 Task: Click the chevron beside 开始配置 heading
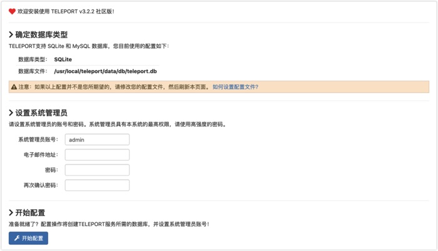(11, 212)
